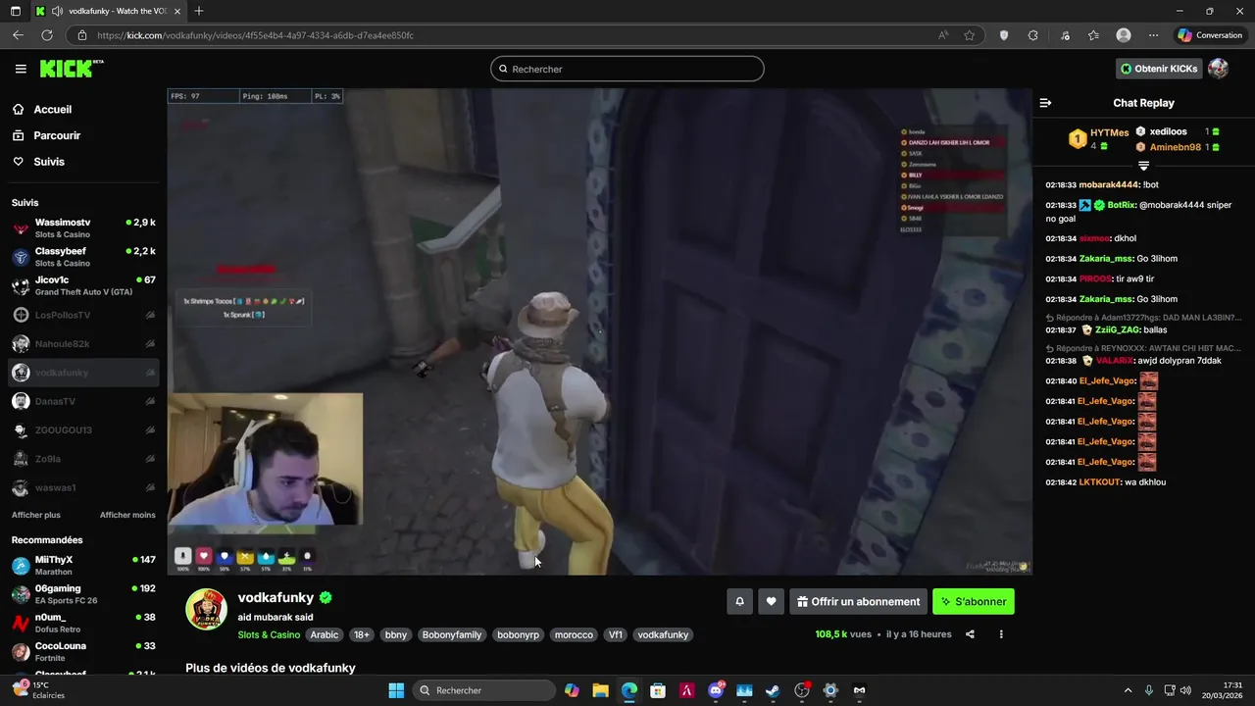The width and height of the screenshot is (1255, 706).
Task: Click the Vf1 tag
Action: 616,634
